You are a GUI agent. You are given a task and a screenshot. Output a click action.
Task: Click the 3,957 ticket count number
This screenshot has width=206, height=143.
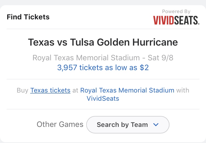click(x=67, y=68)
